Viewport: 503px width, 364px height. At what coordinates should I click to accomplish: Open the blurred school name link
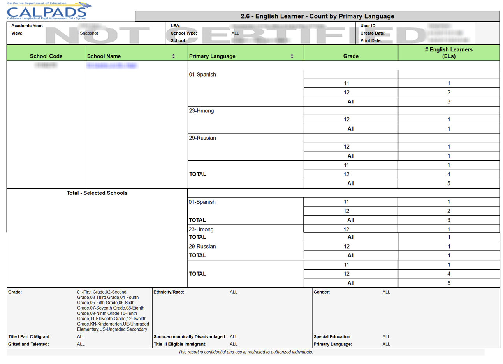(113, 66)
